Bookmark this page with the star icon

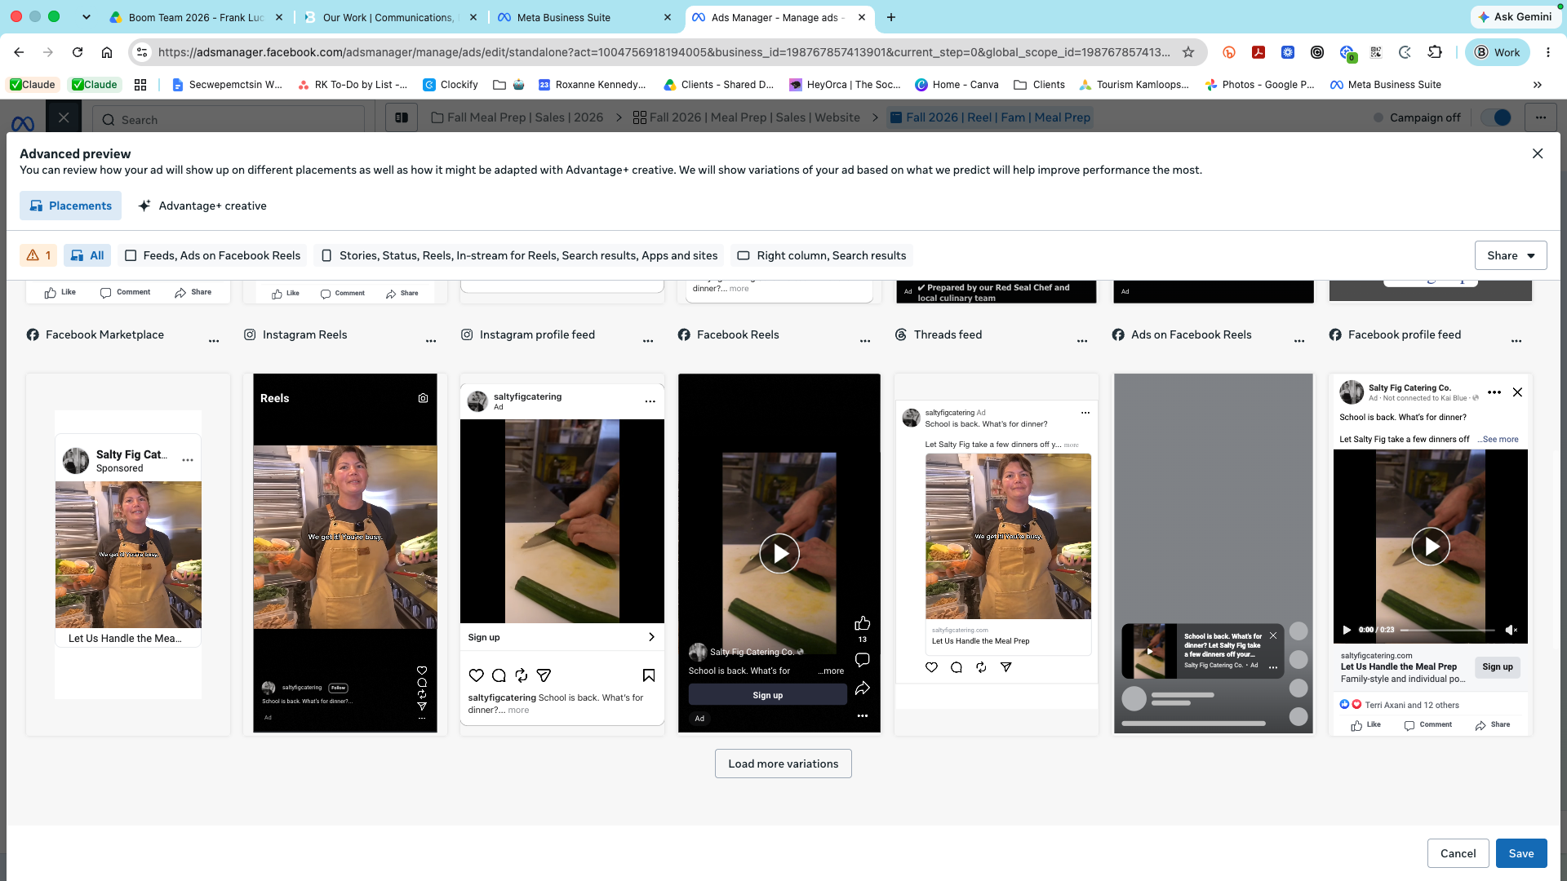point(1188,52)
